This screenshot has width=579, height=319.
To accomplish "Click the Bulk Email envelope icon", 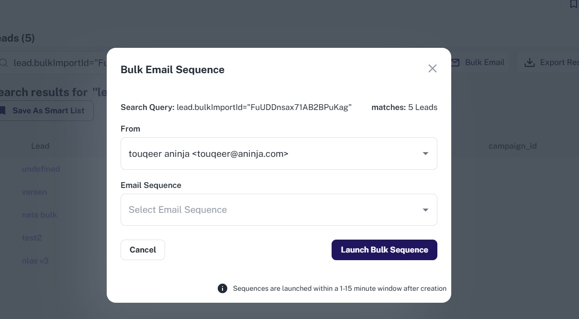I will (x=455, y=63).
